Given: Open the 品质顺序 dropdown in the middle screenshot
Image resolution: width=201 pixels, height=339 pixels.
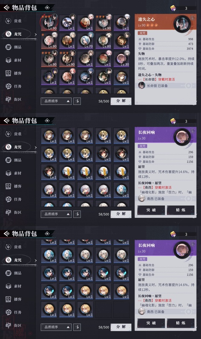Looking at the screenshot, I should (x=56, y=214).
